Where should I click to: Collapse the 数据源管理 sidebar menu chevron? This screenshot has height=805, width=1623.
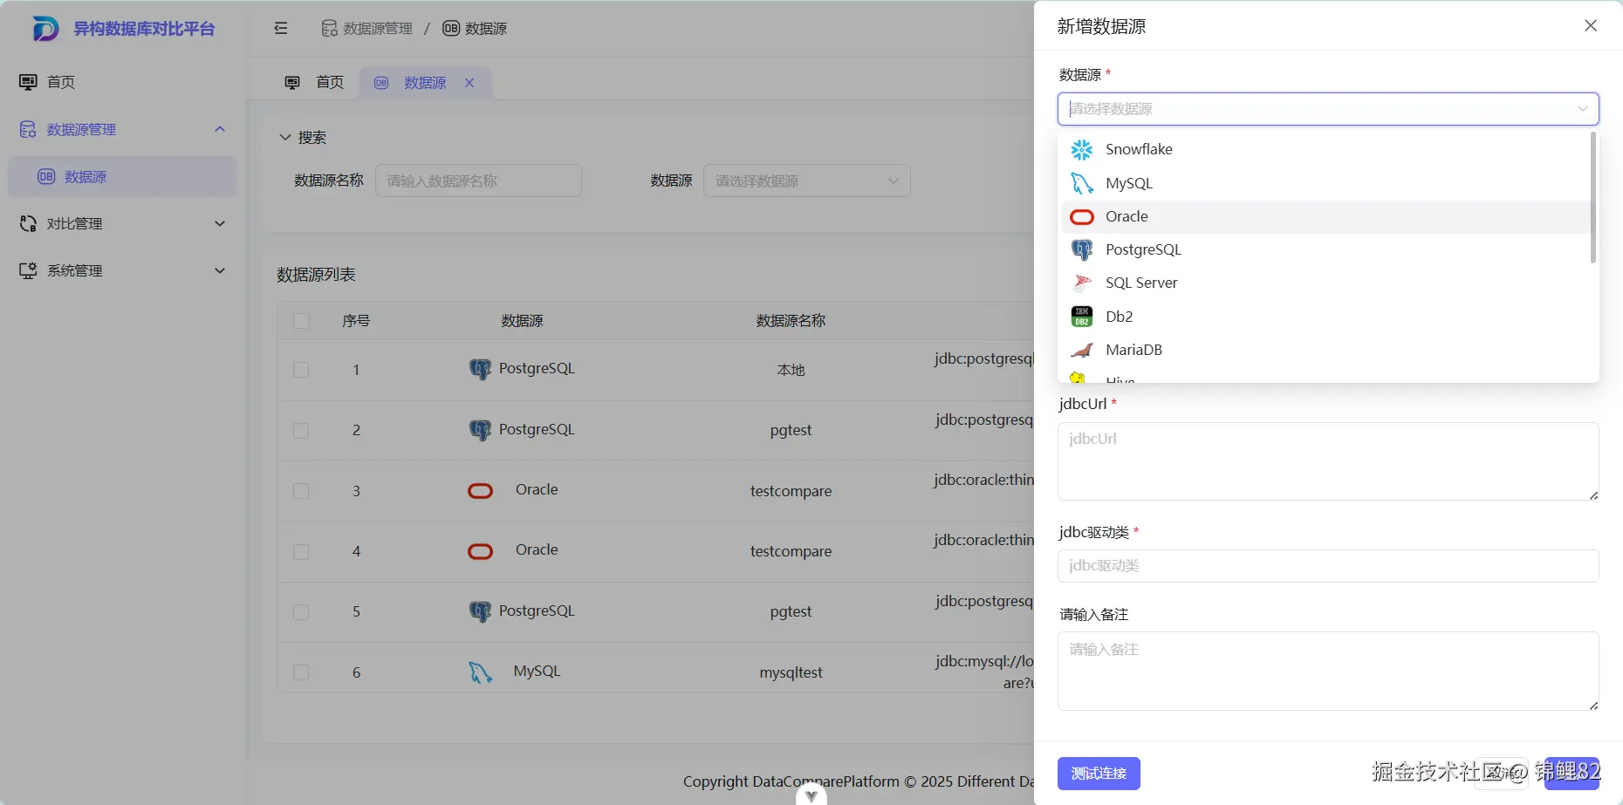click(220, 129)
